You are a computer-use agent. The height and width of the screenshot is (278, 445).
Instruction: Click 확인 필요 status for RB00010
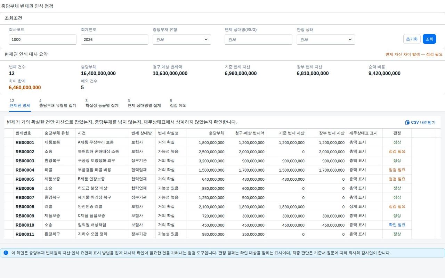point(397,225)
